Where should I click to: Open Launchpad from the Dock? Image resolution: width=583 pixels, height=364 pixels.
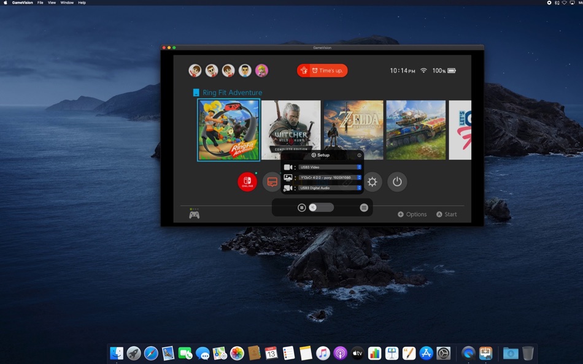(134, 353)
